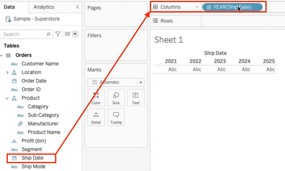Image resolution: width=285 pixels, height=171 pixels.
Task: Select the Sub-Category field
Action: click(43, 115)
